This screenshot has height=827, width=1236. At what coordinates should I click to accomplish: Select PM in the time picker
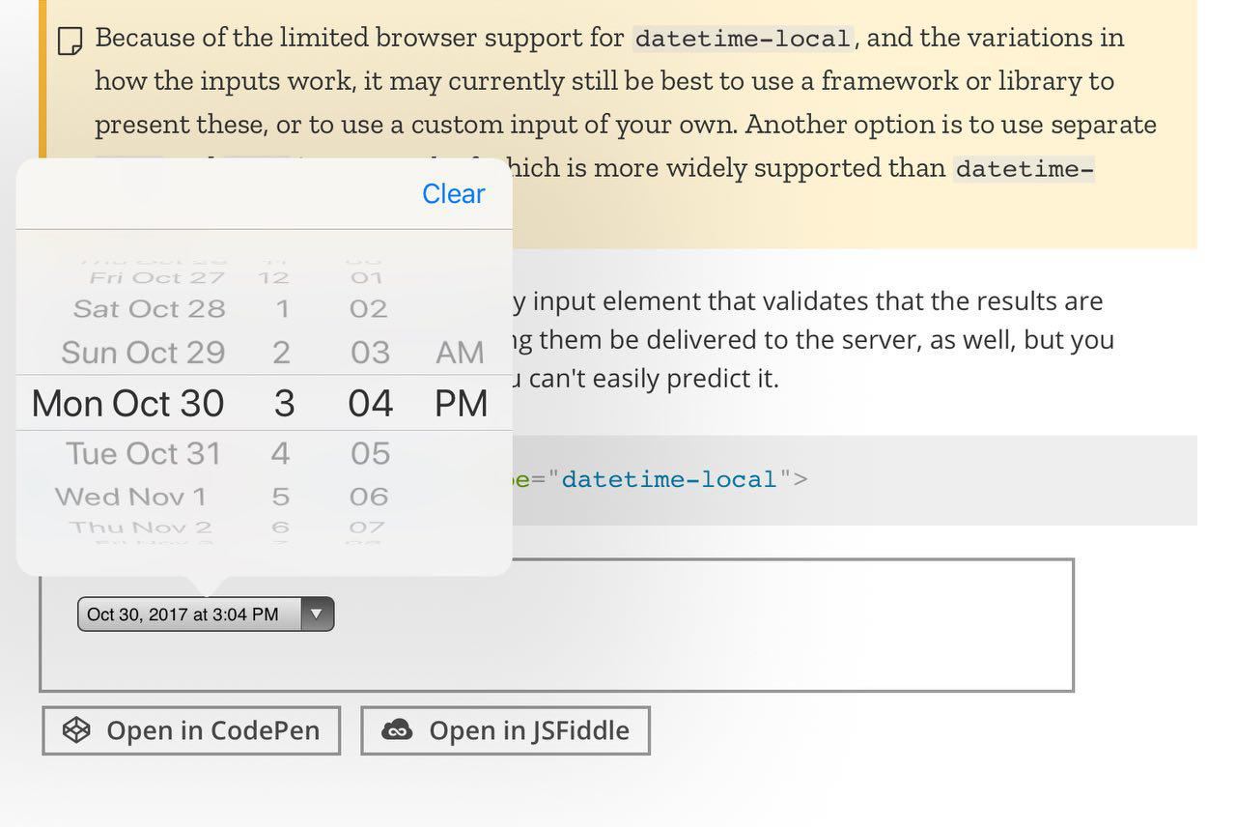click(461, 403)
